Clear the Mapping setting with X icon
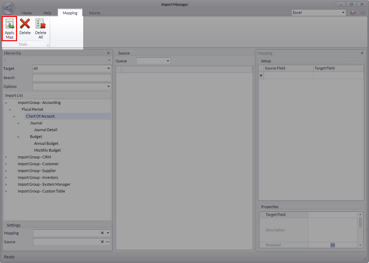 tap(102, 233)
